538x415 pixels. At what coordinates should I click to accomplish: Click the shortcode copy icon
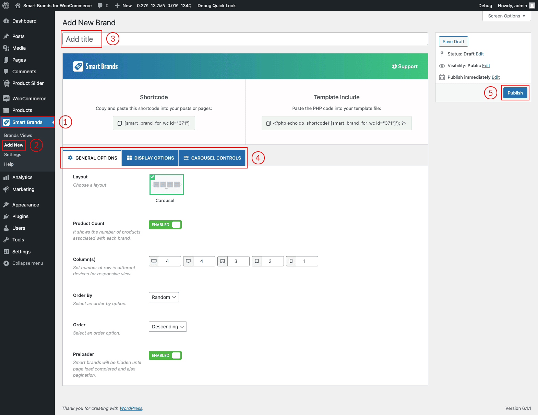pyautogui.click(x=120, y=123)
